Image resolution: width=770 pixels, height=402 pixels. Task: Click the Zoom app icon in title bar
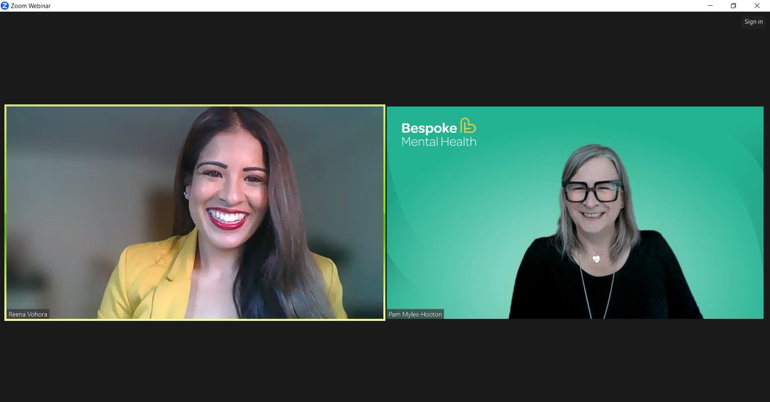(x=4, y=6)
